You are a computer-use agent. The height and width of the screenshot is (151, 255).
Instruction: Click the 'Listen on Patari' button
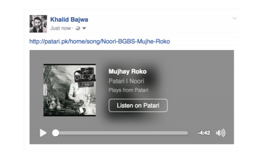pyautogui.click(x=138, y=105)
